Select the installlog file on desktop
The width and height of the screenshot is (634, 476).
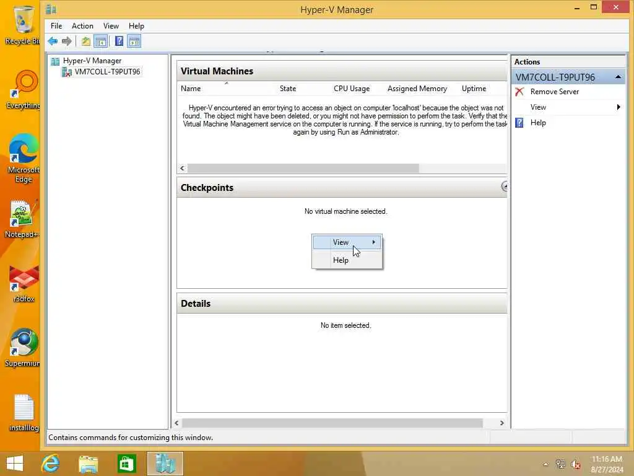click(x=24, y=413)
